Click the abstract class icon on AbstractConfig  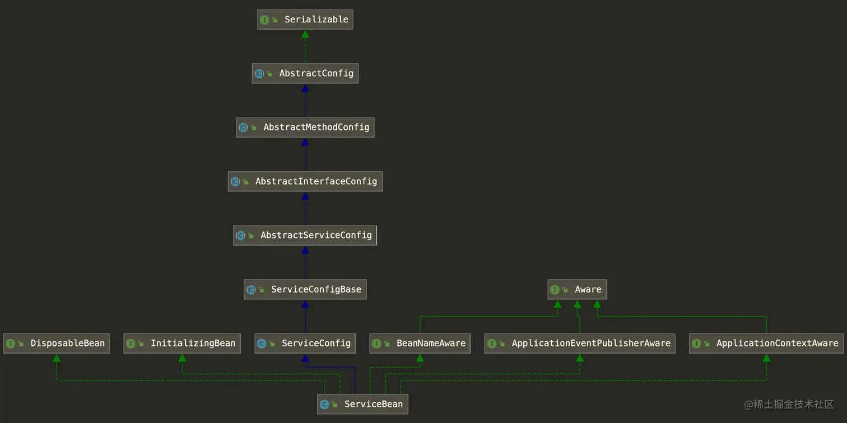pos(260,73)
